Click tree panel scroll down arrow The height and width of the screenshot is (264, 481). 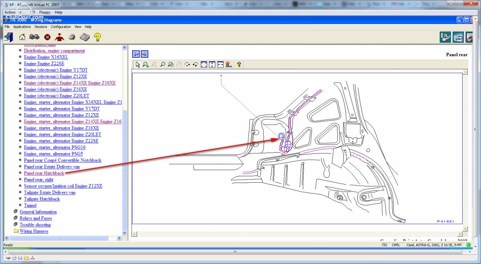pos(125,233)
